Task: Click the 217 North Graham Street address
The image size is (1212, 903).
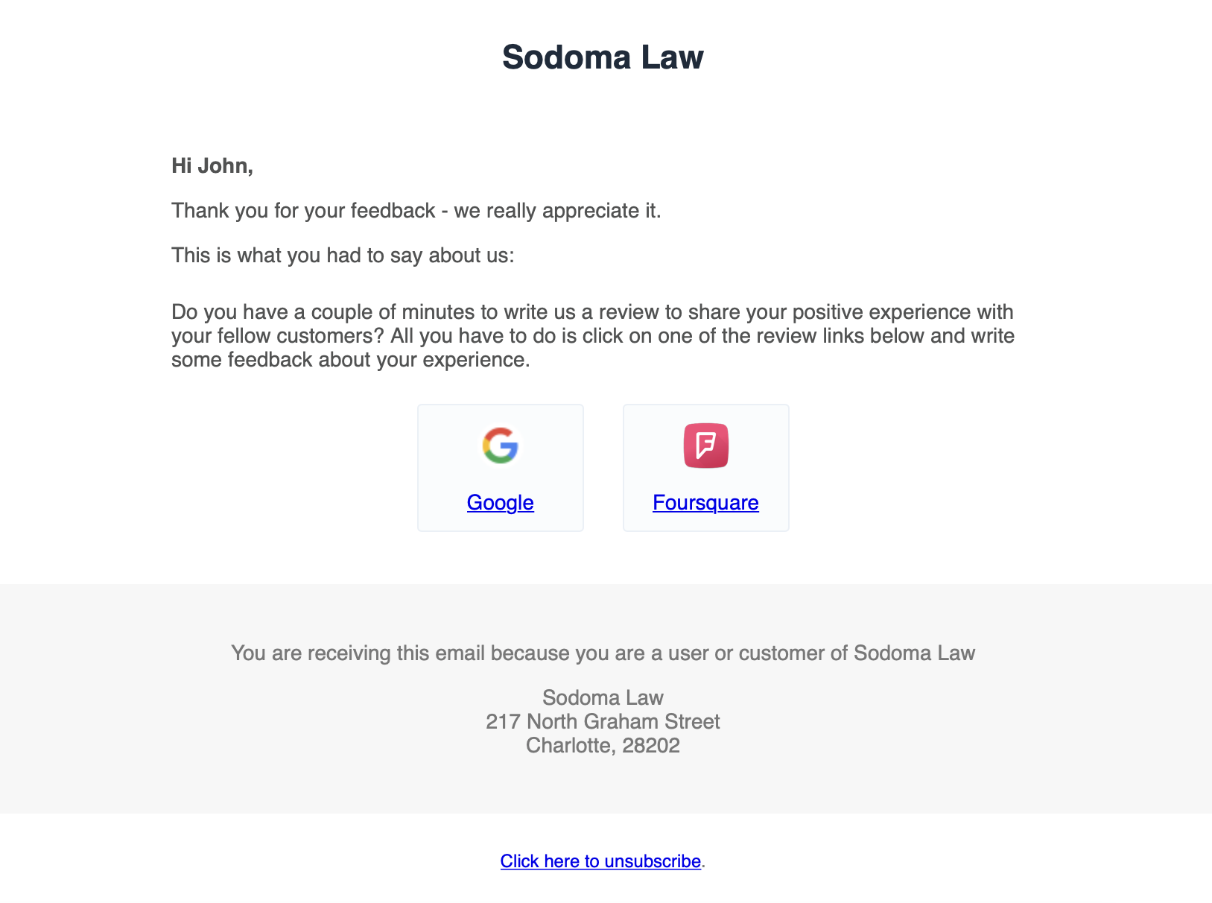Action: (603, 722)
